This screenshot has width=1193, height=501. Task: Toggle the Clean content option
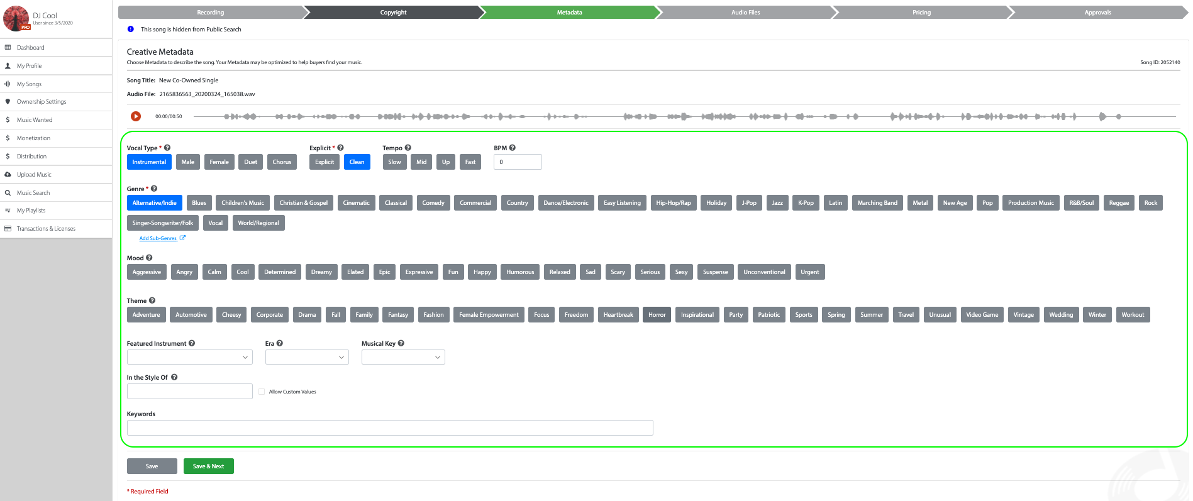point(357,162)
